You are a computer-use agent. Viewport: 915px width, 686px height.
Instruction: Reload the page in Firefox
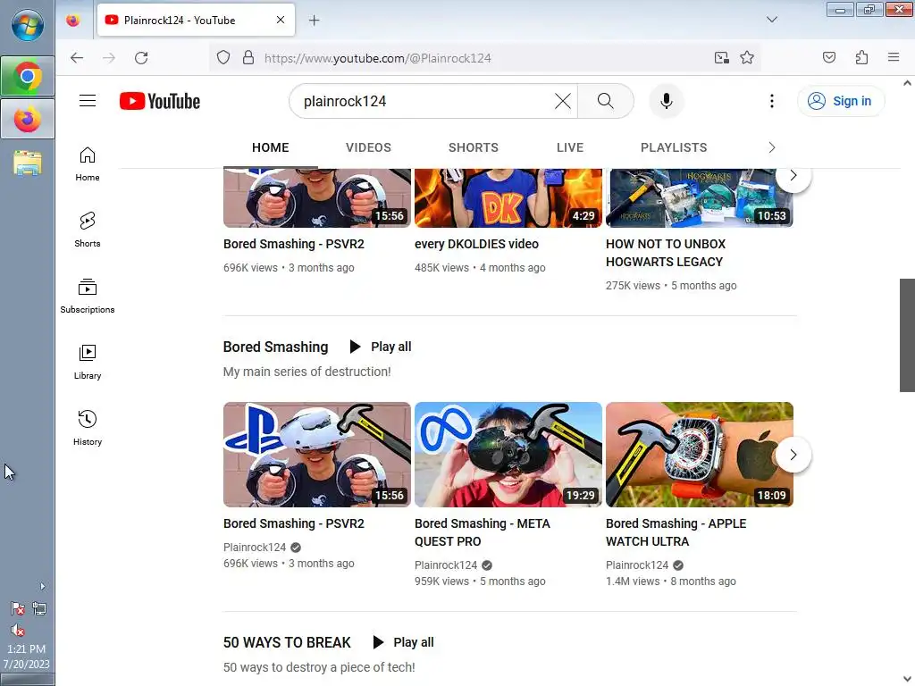(141, 58)
